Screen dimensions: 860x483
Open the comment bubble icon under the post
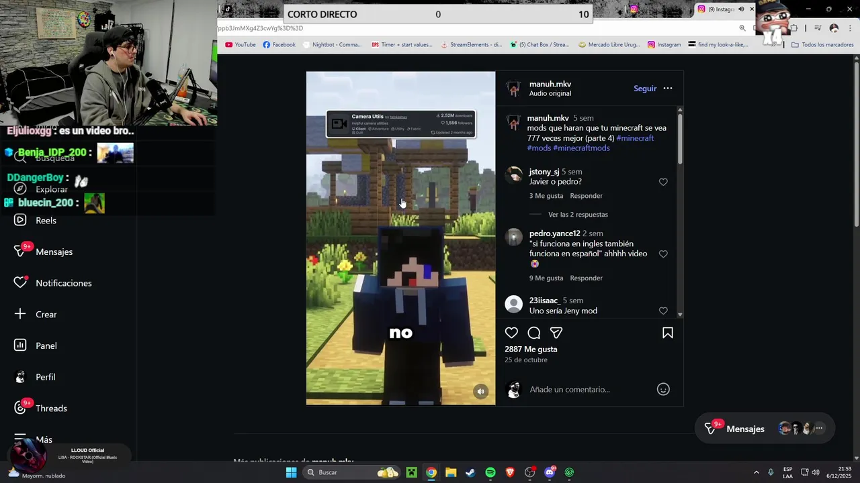(534, 333)
